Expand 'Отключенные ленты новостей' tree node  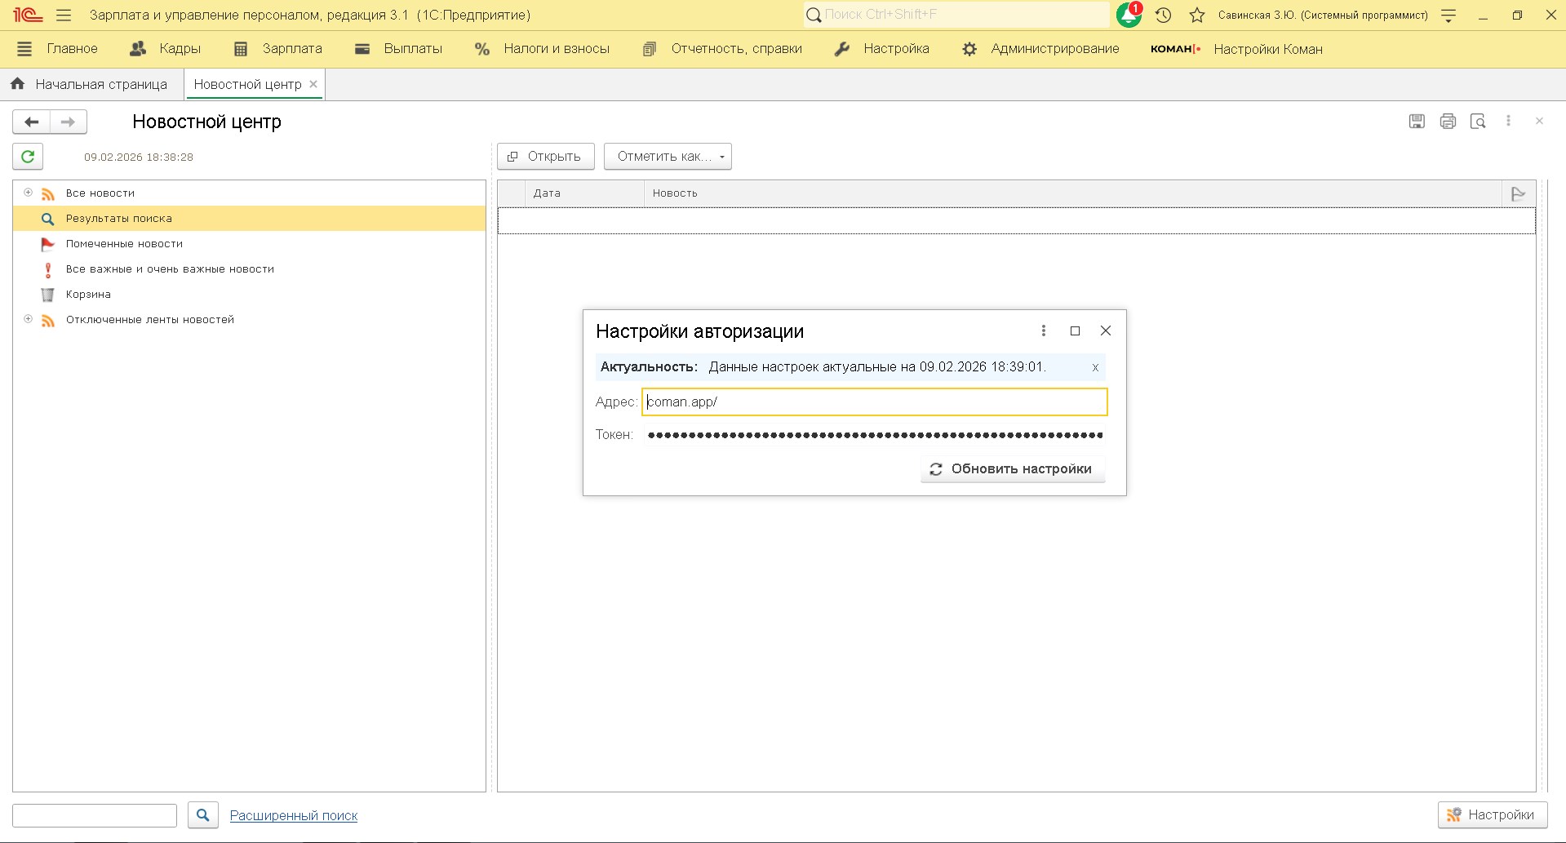click(28, 319)
